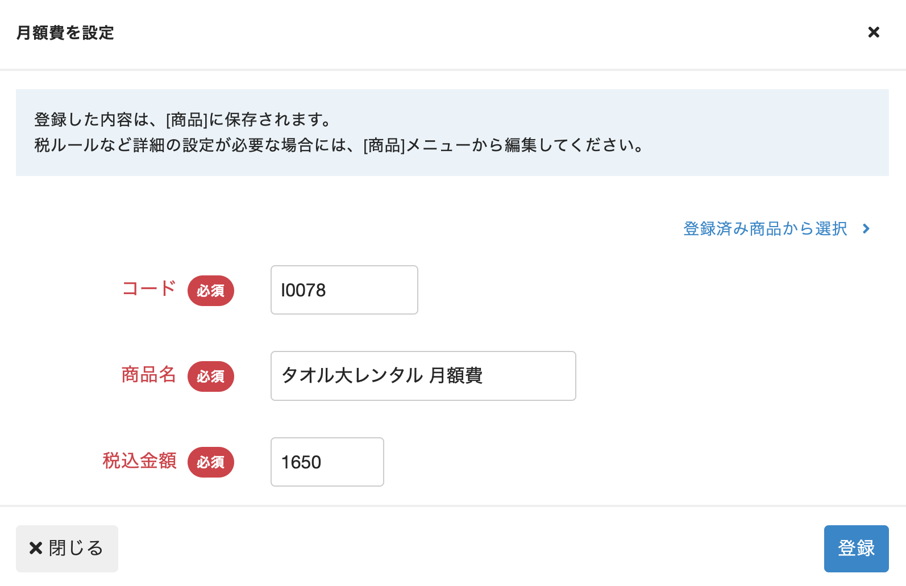Click [商品] in the first notice line
Image resolution: width=906 pixels, height=586 pixels.
point(187,120)
